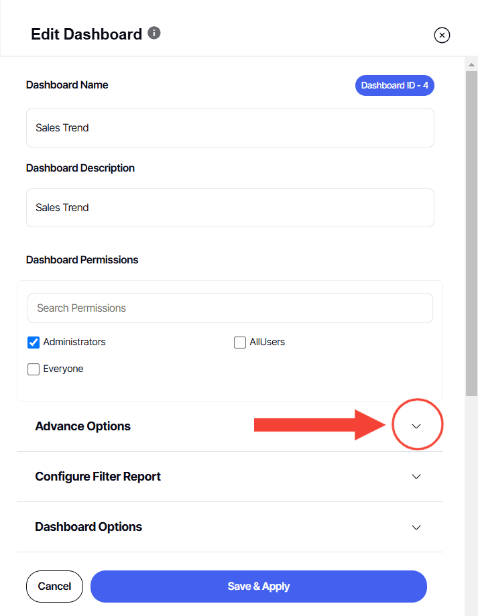Click inside the Dashboard Name field

[x=230, y=127]
